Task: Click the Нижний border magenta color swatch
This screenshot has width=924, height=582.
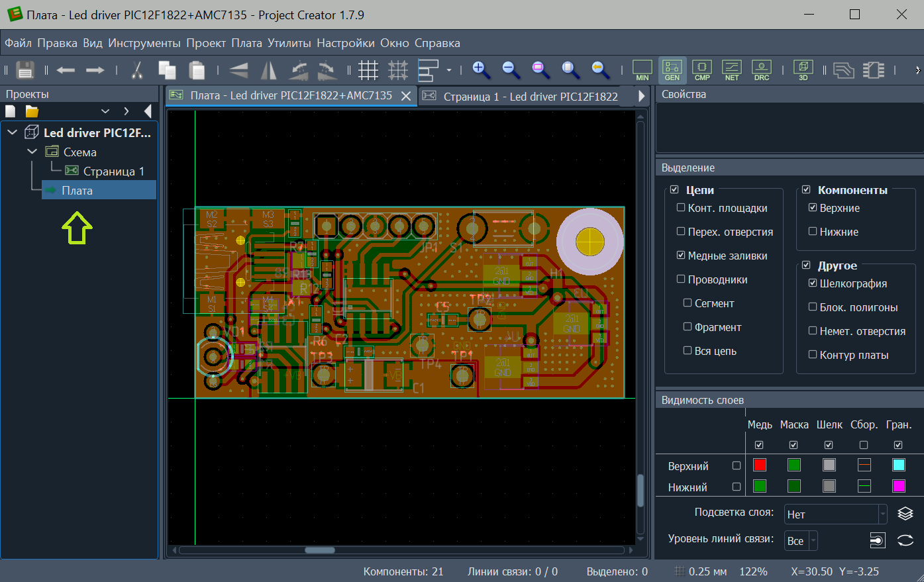Action: [899, 487]
